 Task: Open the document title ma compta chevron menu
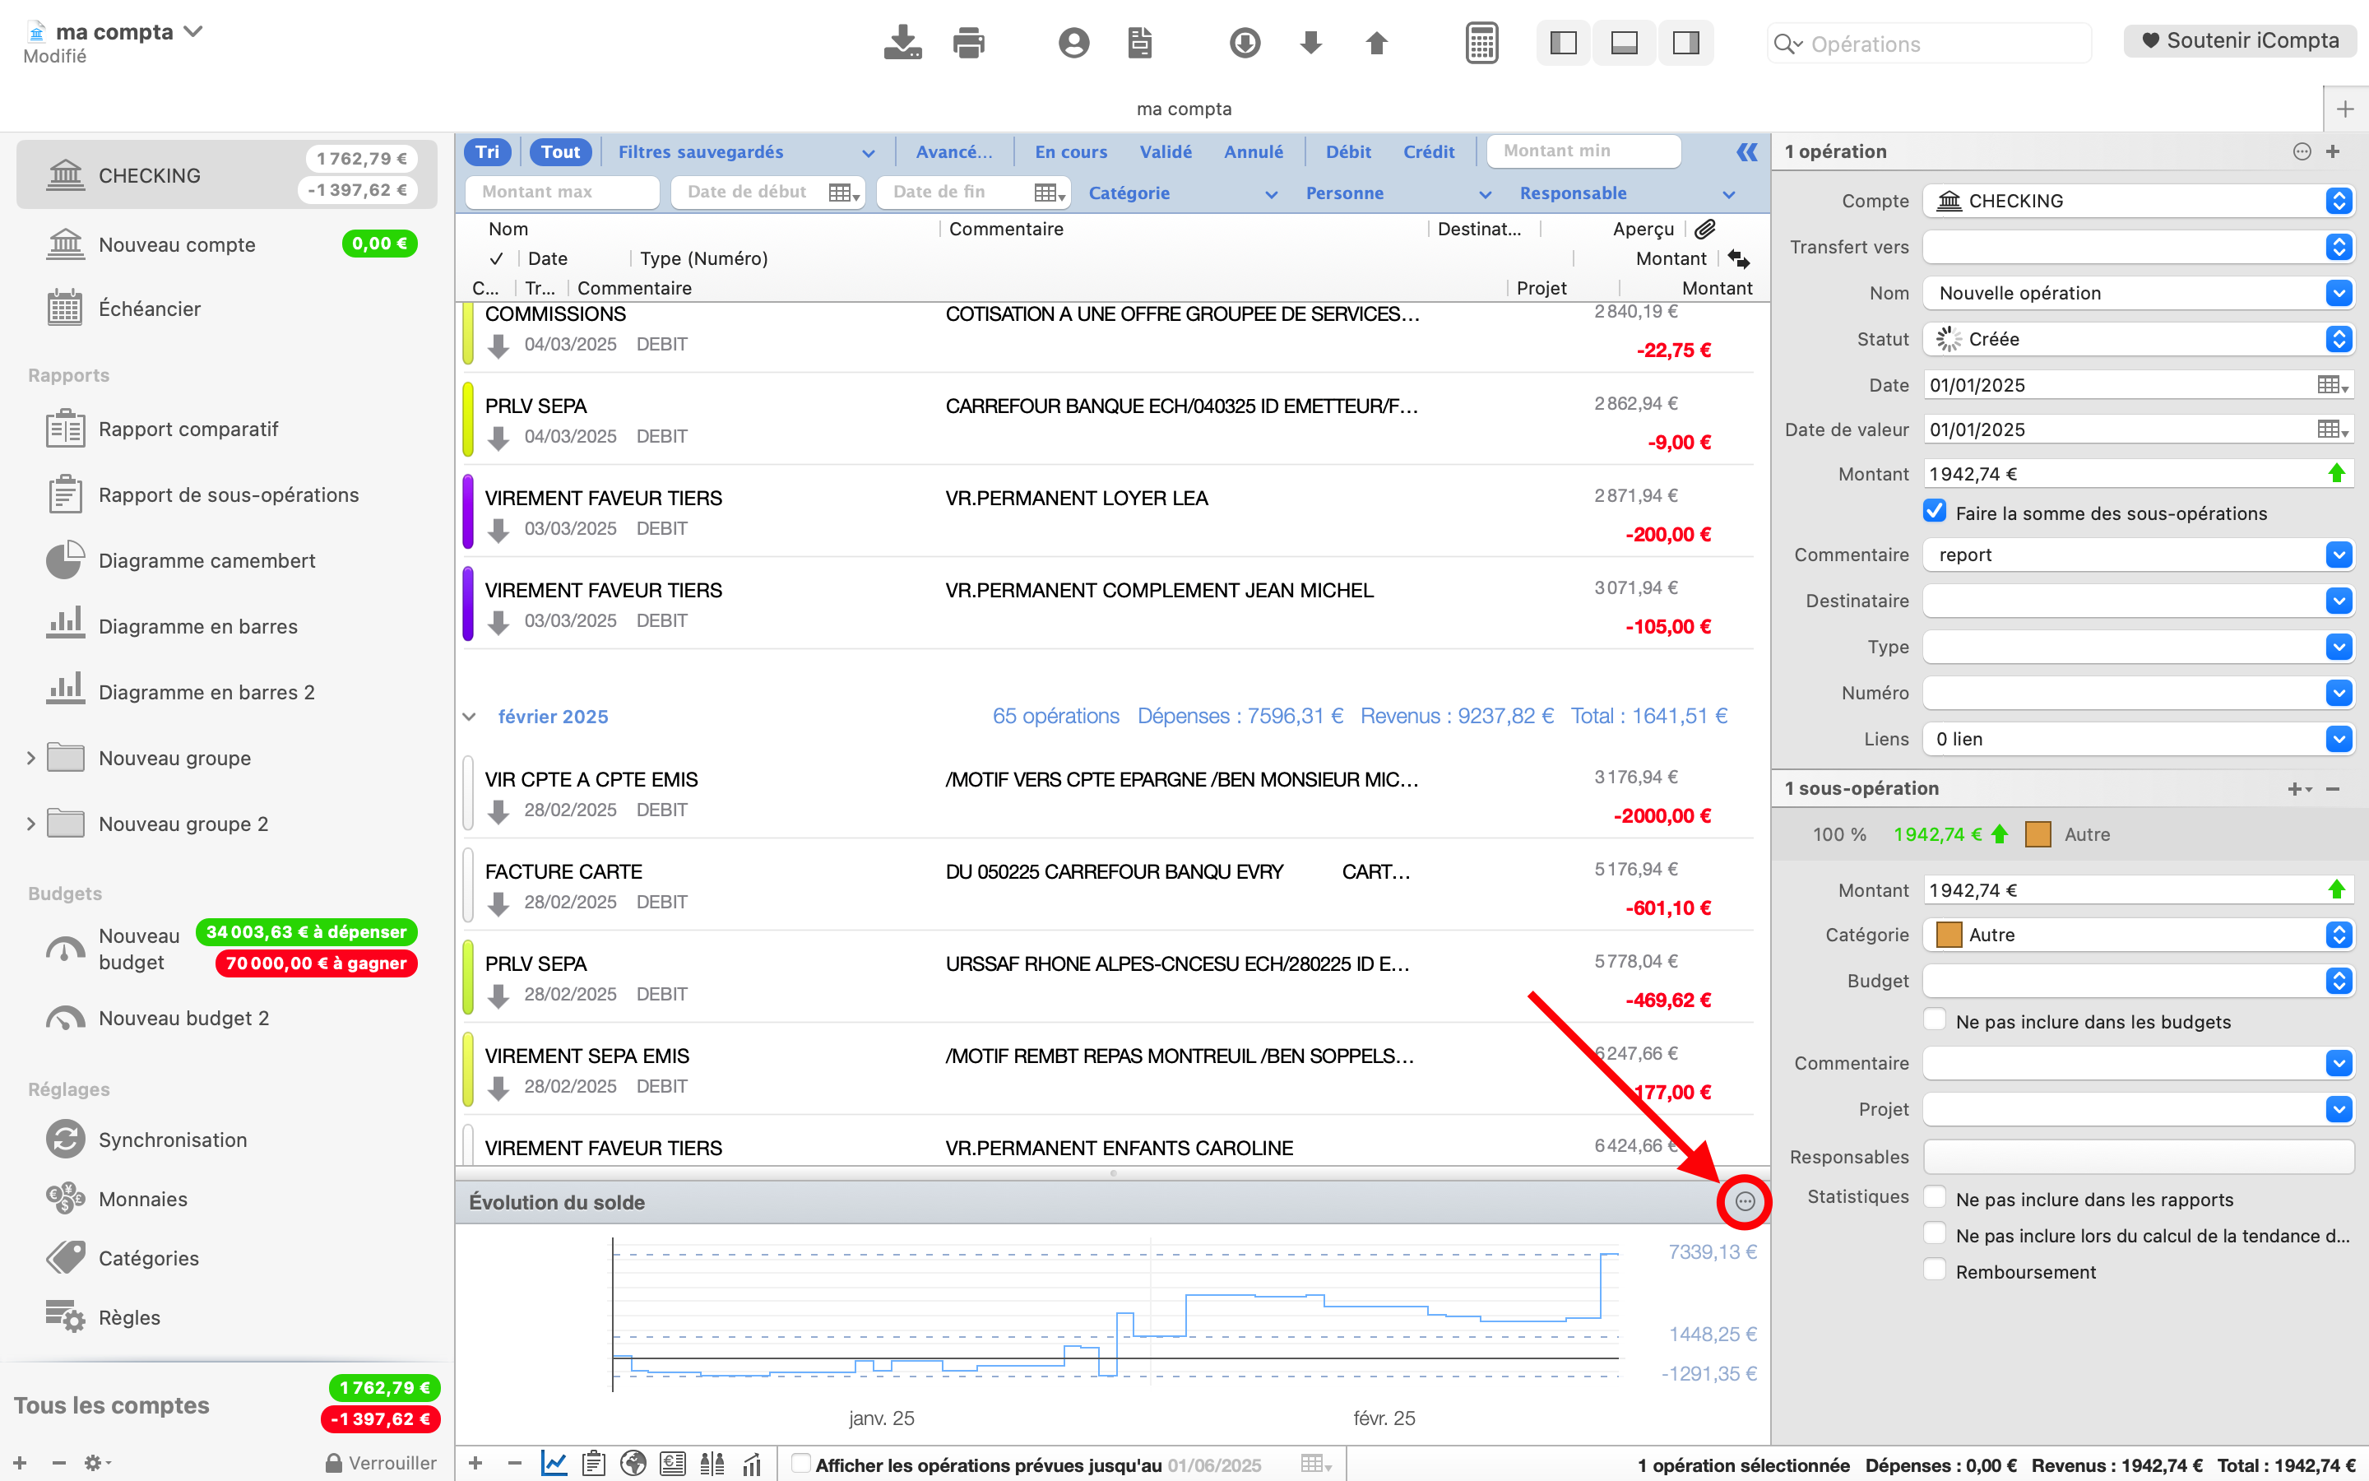click(194, 31)
